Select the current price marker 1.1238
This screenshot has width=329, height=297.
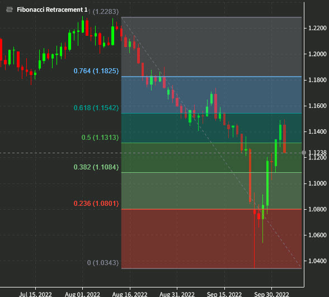pos(317,152)
